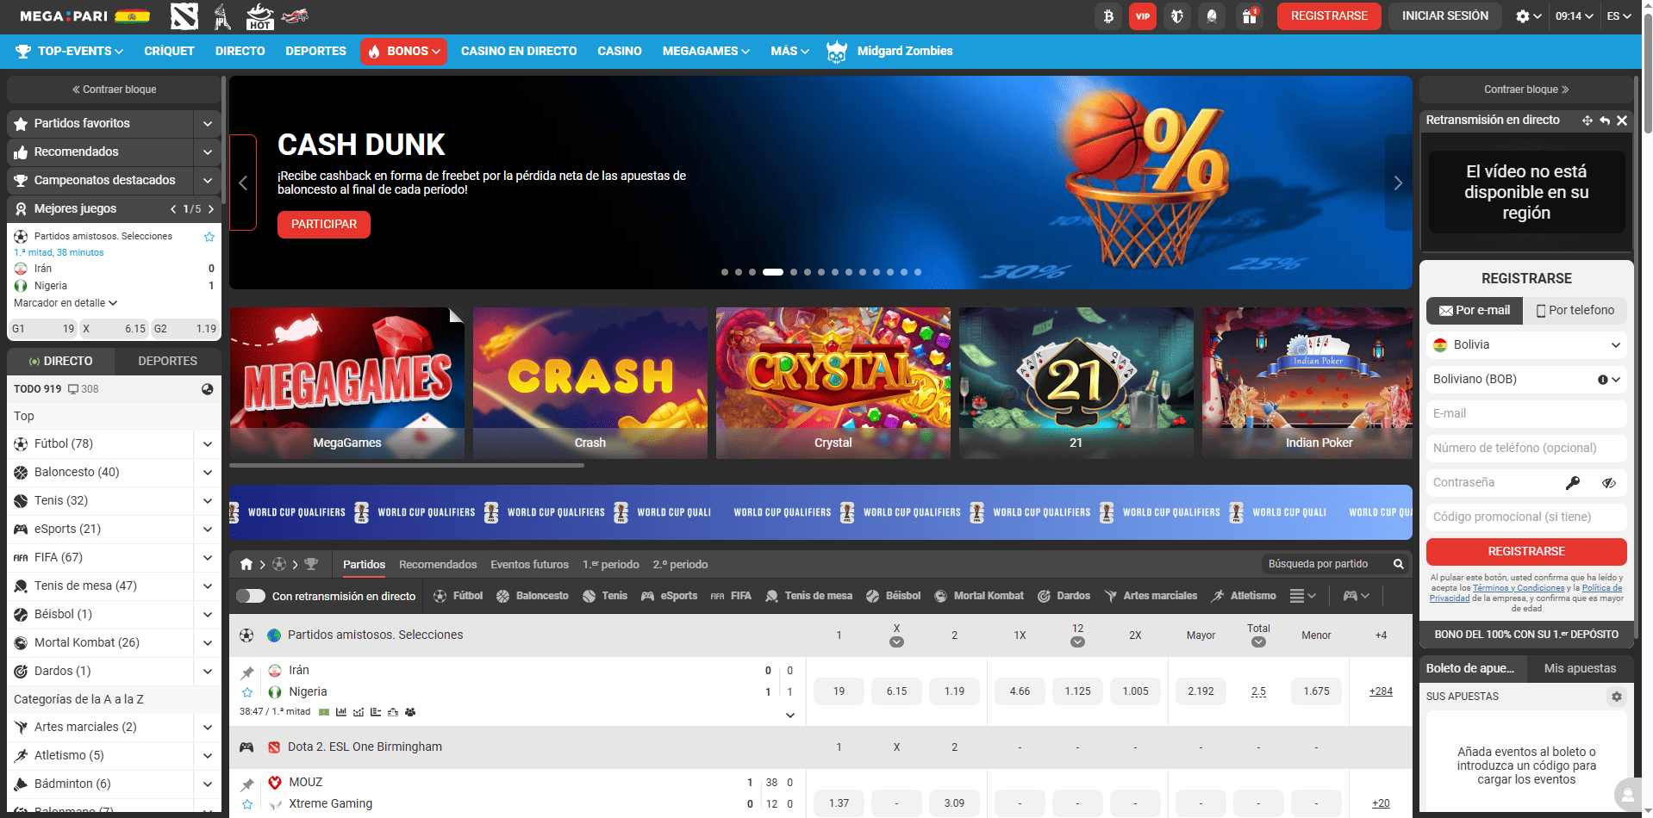Click the password key generator icon
The image size is (1653, 818).
(x=1573, y=483)
